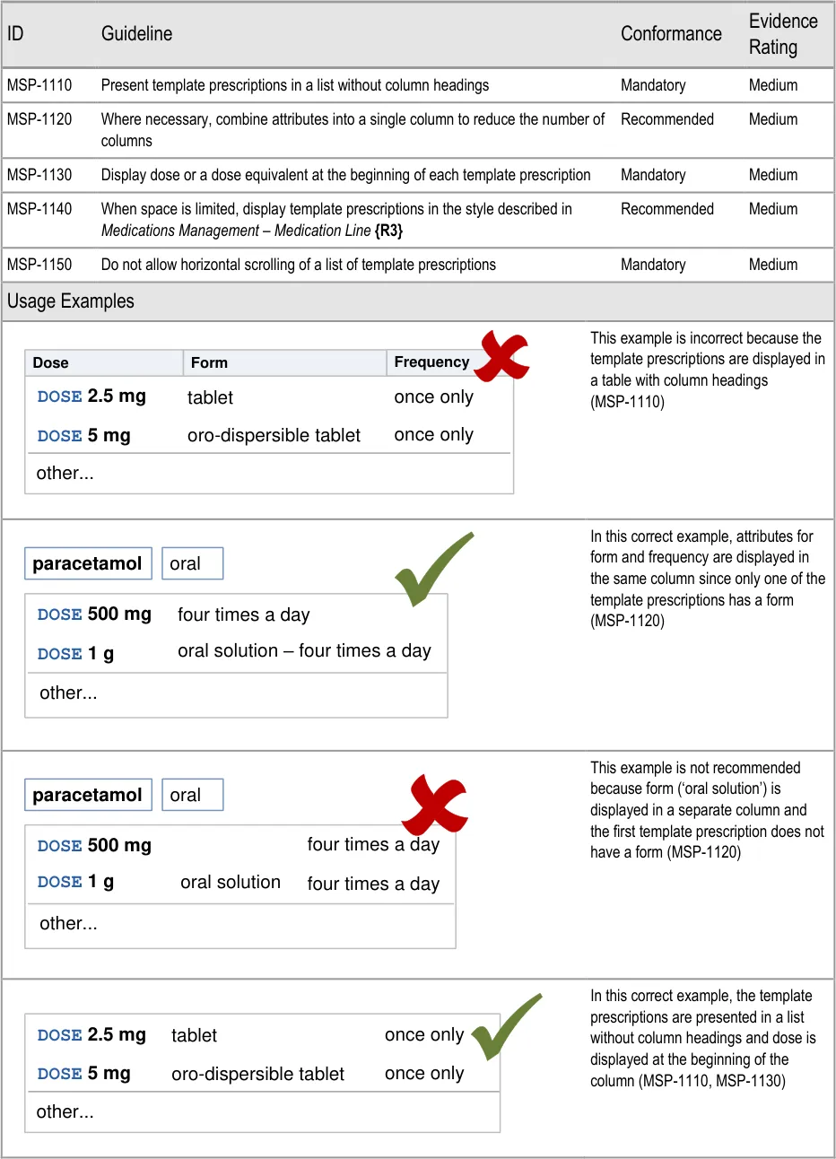Screen dimensions: 836x1159
Task: Click 'other...' in the bottom example list
Action: tap(65, 1112)
